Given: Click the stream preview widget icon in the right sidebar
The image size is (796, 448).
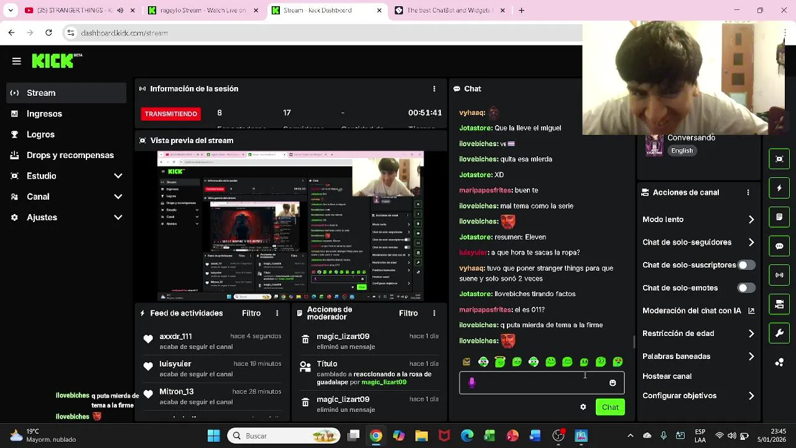Looking at the screenshot, I should [x=779, y=159].
